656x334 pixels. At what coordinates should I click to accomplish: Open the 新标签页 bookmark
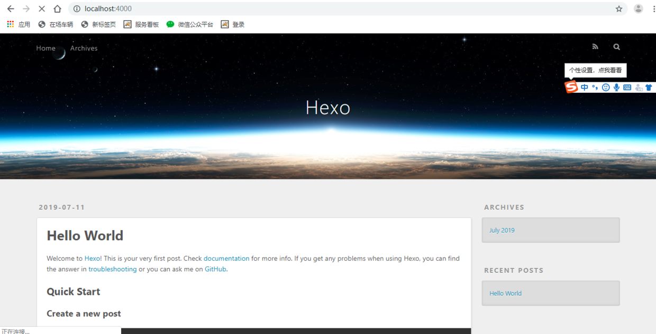[98, 24]
